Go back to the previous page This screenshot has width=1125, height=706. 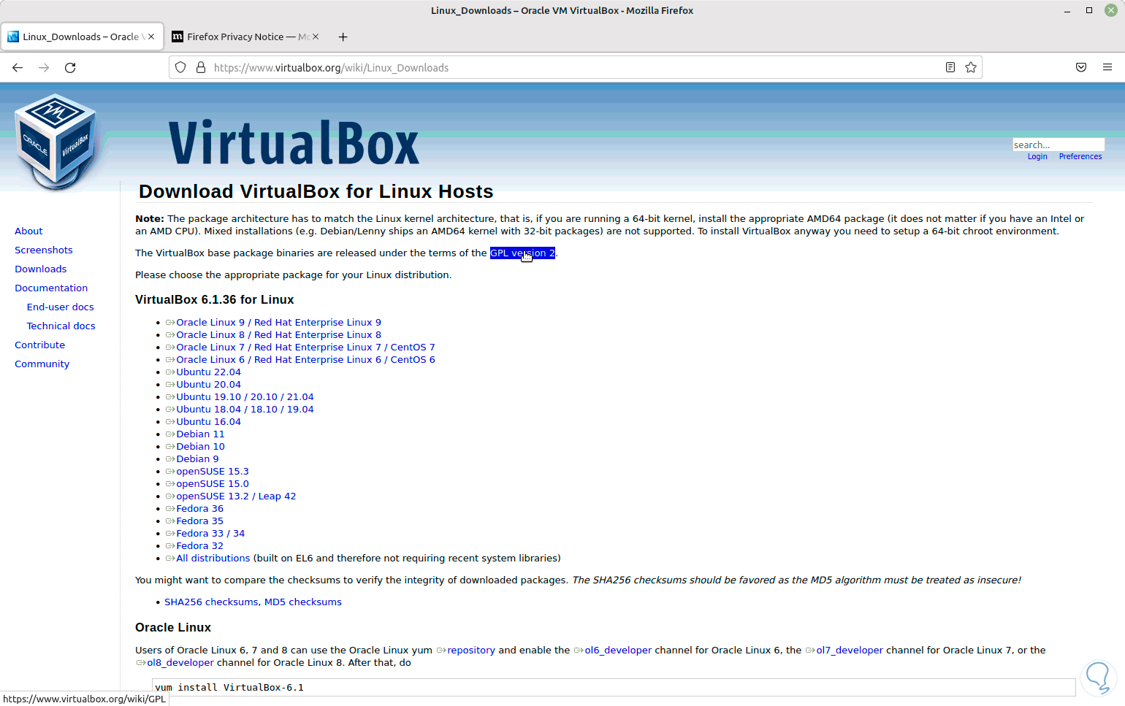18,68
